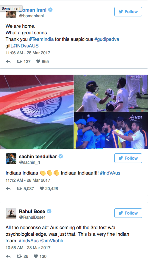Like sachin tendulkar's tweet with 20,428 likes
148x262 pixels.
pyautogui.click(x=42, y=189)
